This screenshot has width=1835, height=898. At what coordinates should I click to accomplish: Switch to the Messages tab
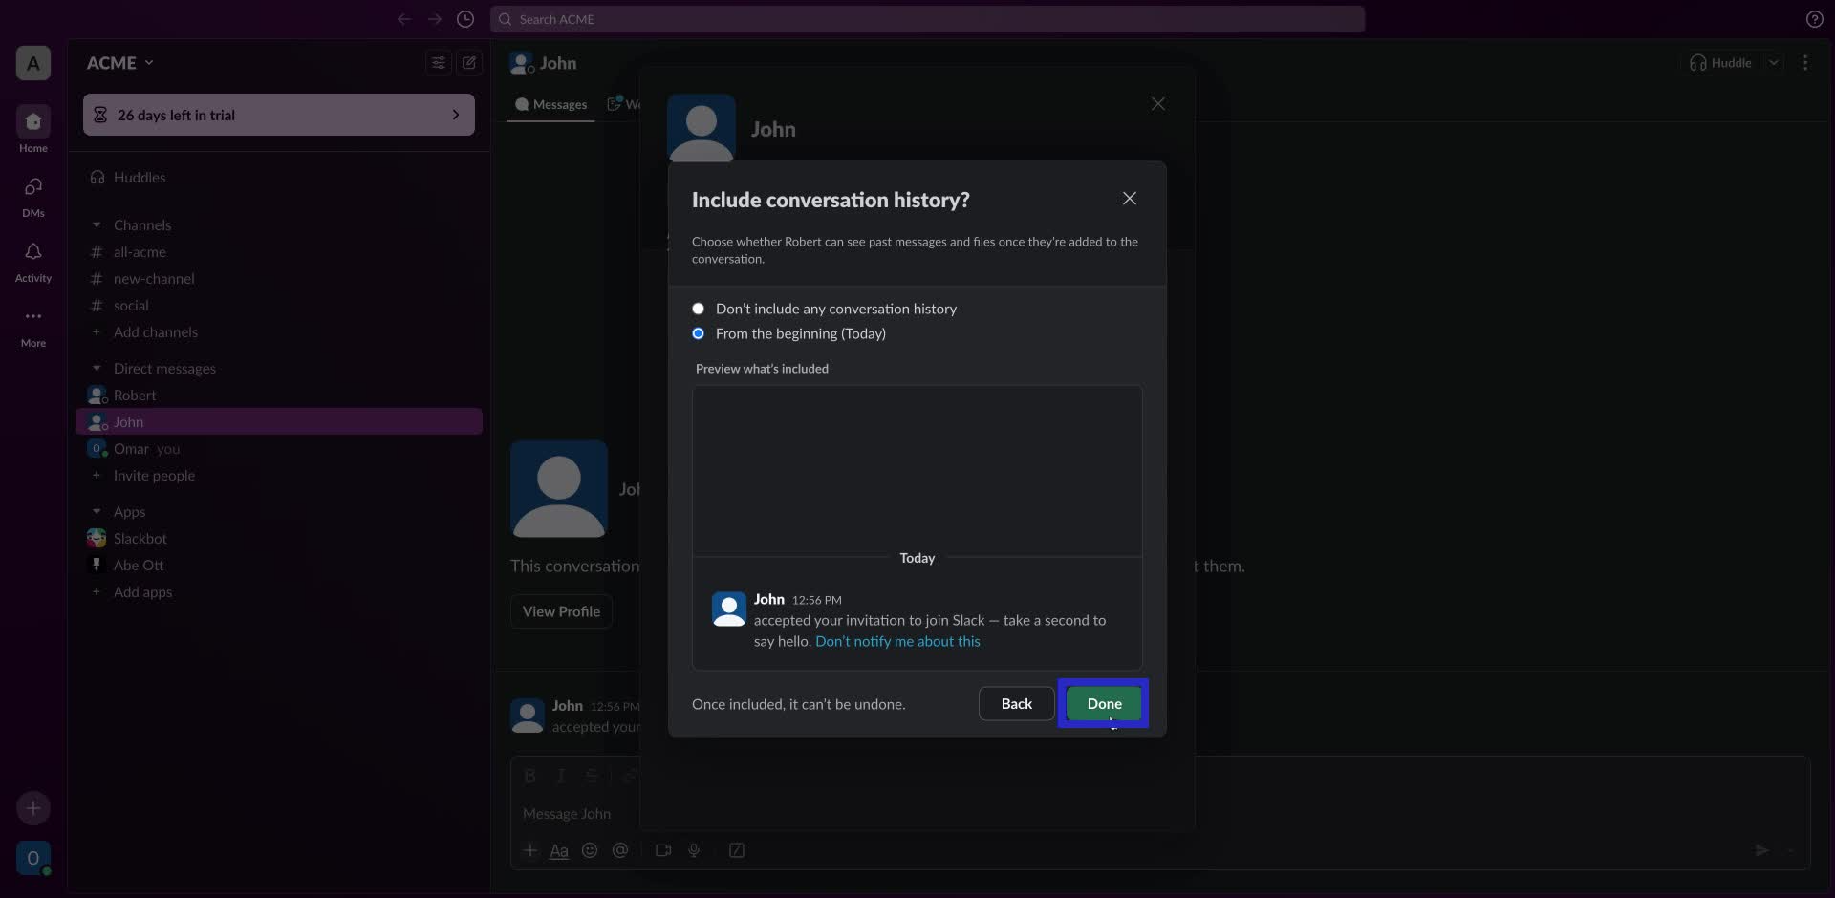tap(550, 105)
